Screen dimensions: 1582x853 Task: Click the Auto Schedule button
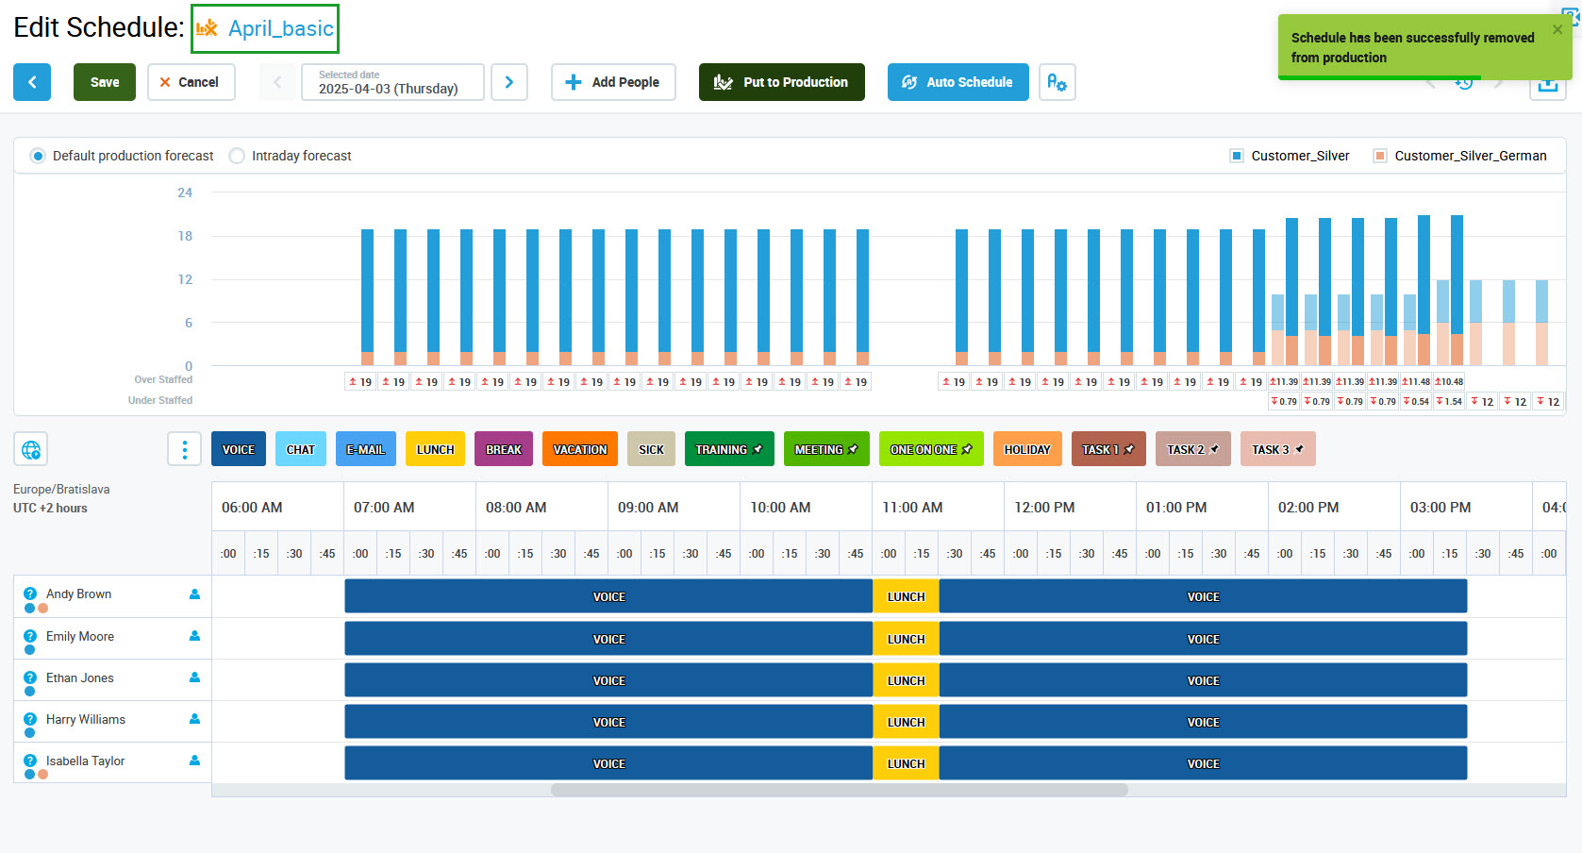(x=958, y=82)
